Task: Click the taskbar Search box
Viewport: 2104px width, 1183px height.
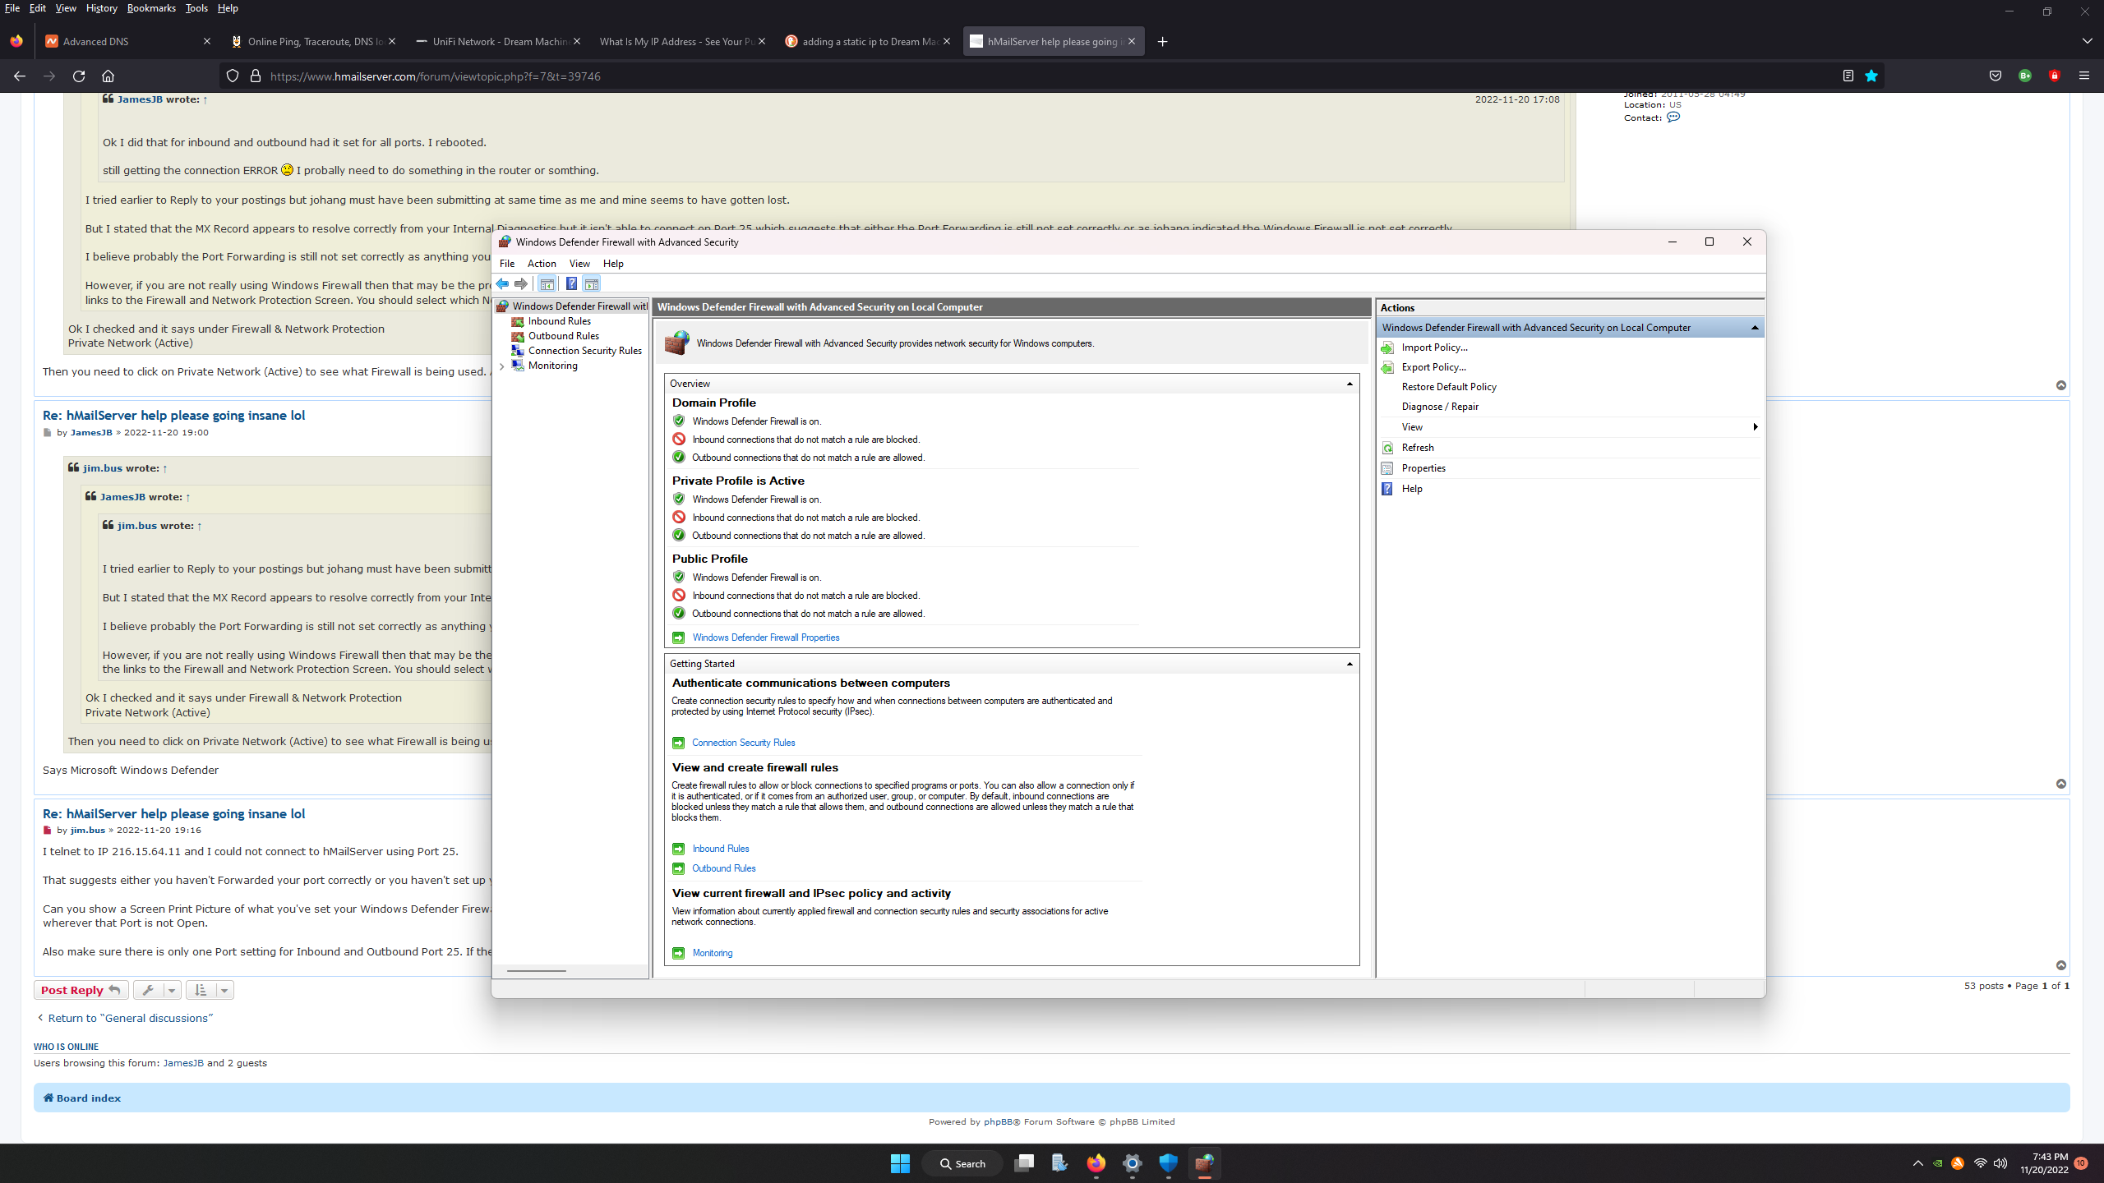Action: coord(962,1163)
